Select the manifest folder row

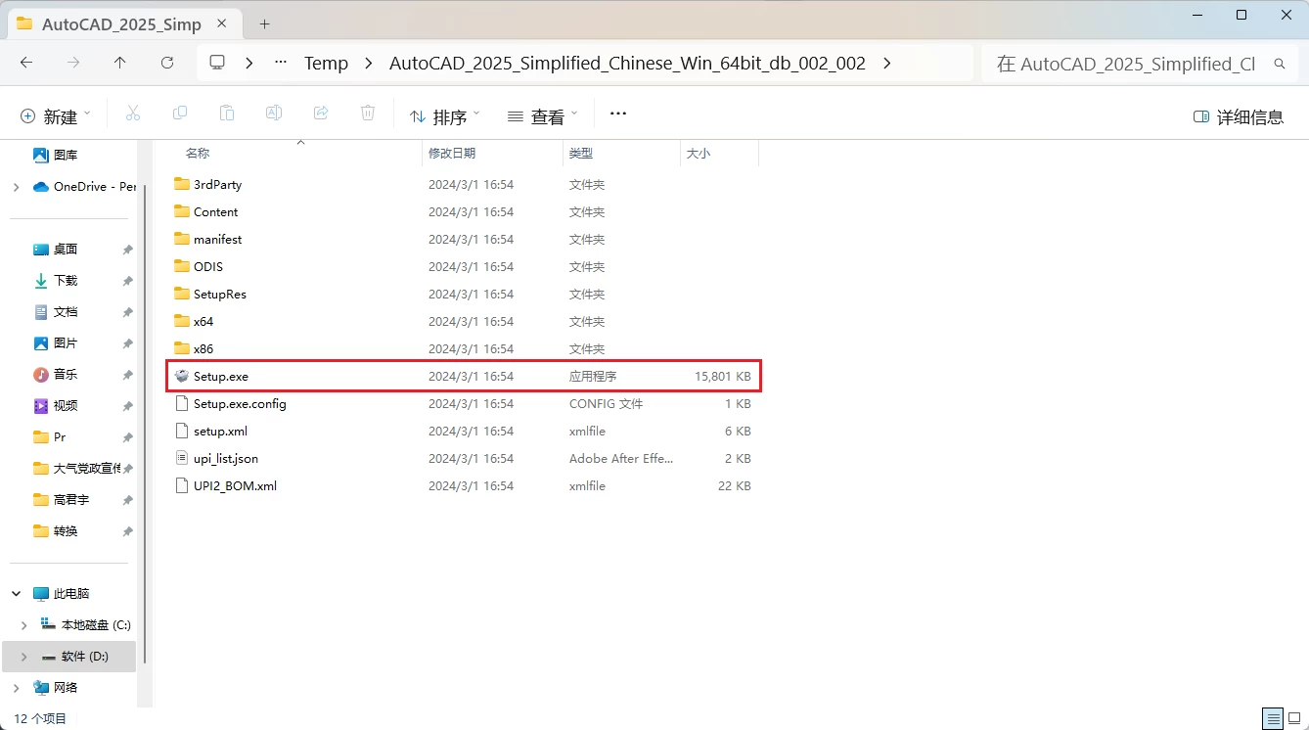pos(463,239)
